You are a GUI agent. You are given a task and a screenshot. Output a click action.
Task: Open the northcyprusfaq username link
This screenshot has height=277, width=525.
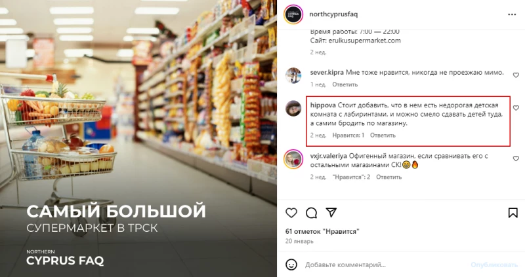pos(333,14)
